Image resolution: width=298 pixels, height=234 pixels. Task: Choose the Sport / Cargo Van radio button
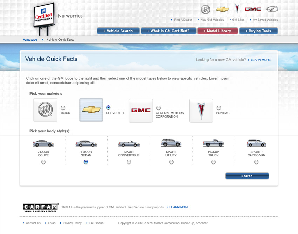click(256, 162)
